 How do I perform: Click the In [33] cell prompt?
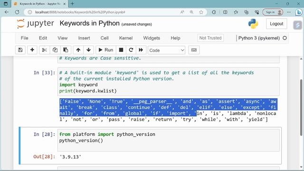(44, 73)
